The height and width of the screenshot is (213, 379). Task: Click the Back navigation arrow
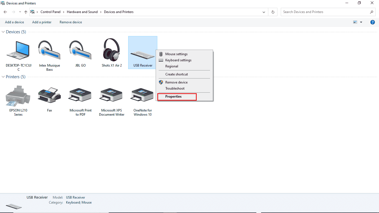point(5,12)
